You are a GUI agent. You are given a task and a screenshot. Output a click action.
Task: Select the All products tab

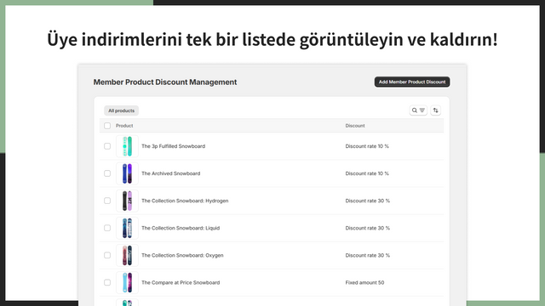(x=121, y=110)
